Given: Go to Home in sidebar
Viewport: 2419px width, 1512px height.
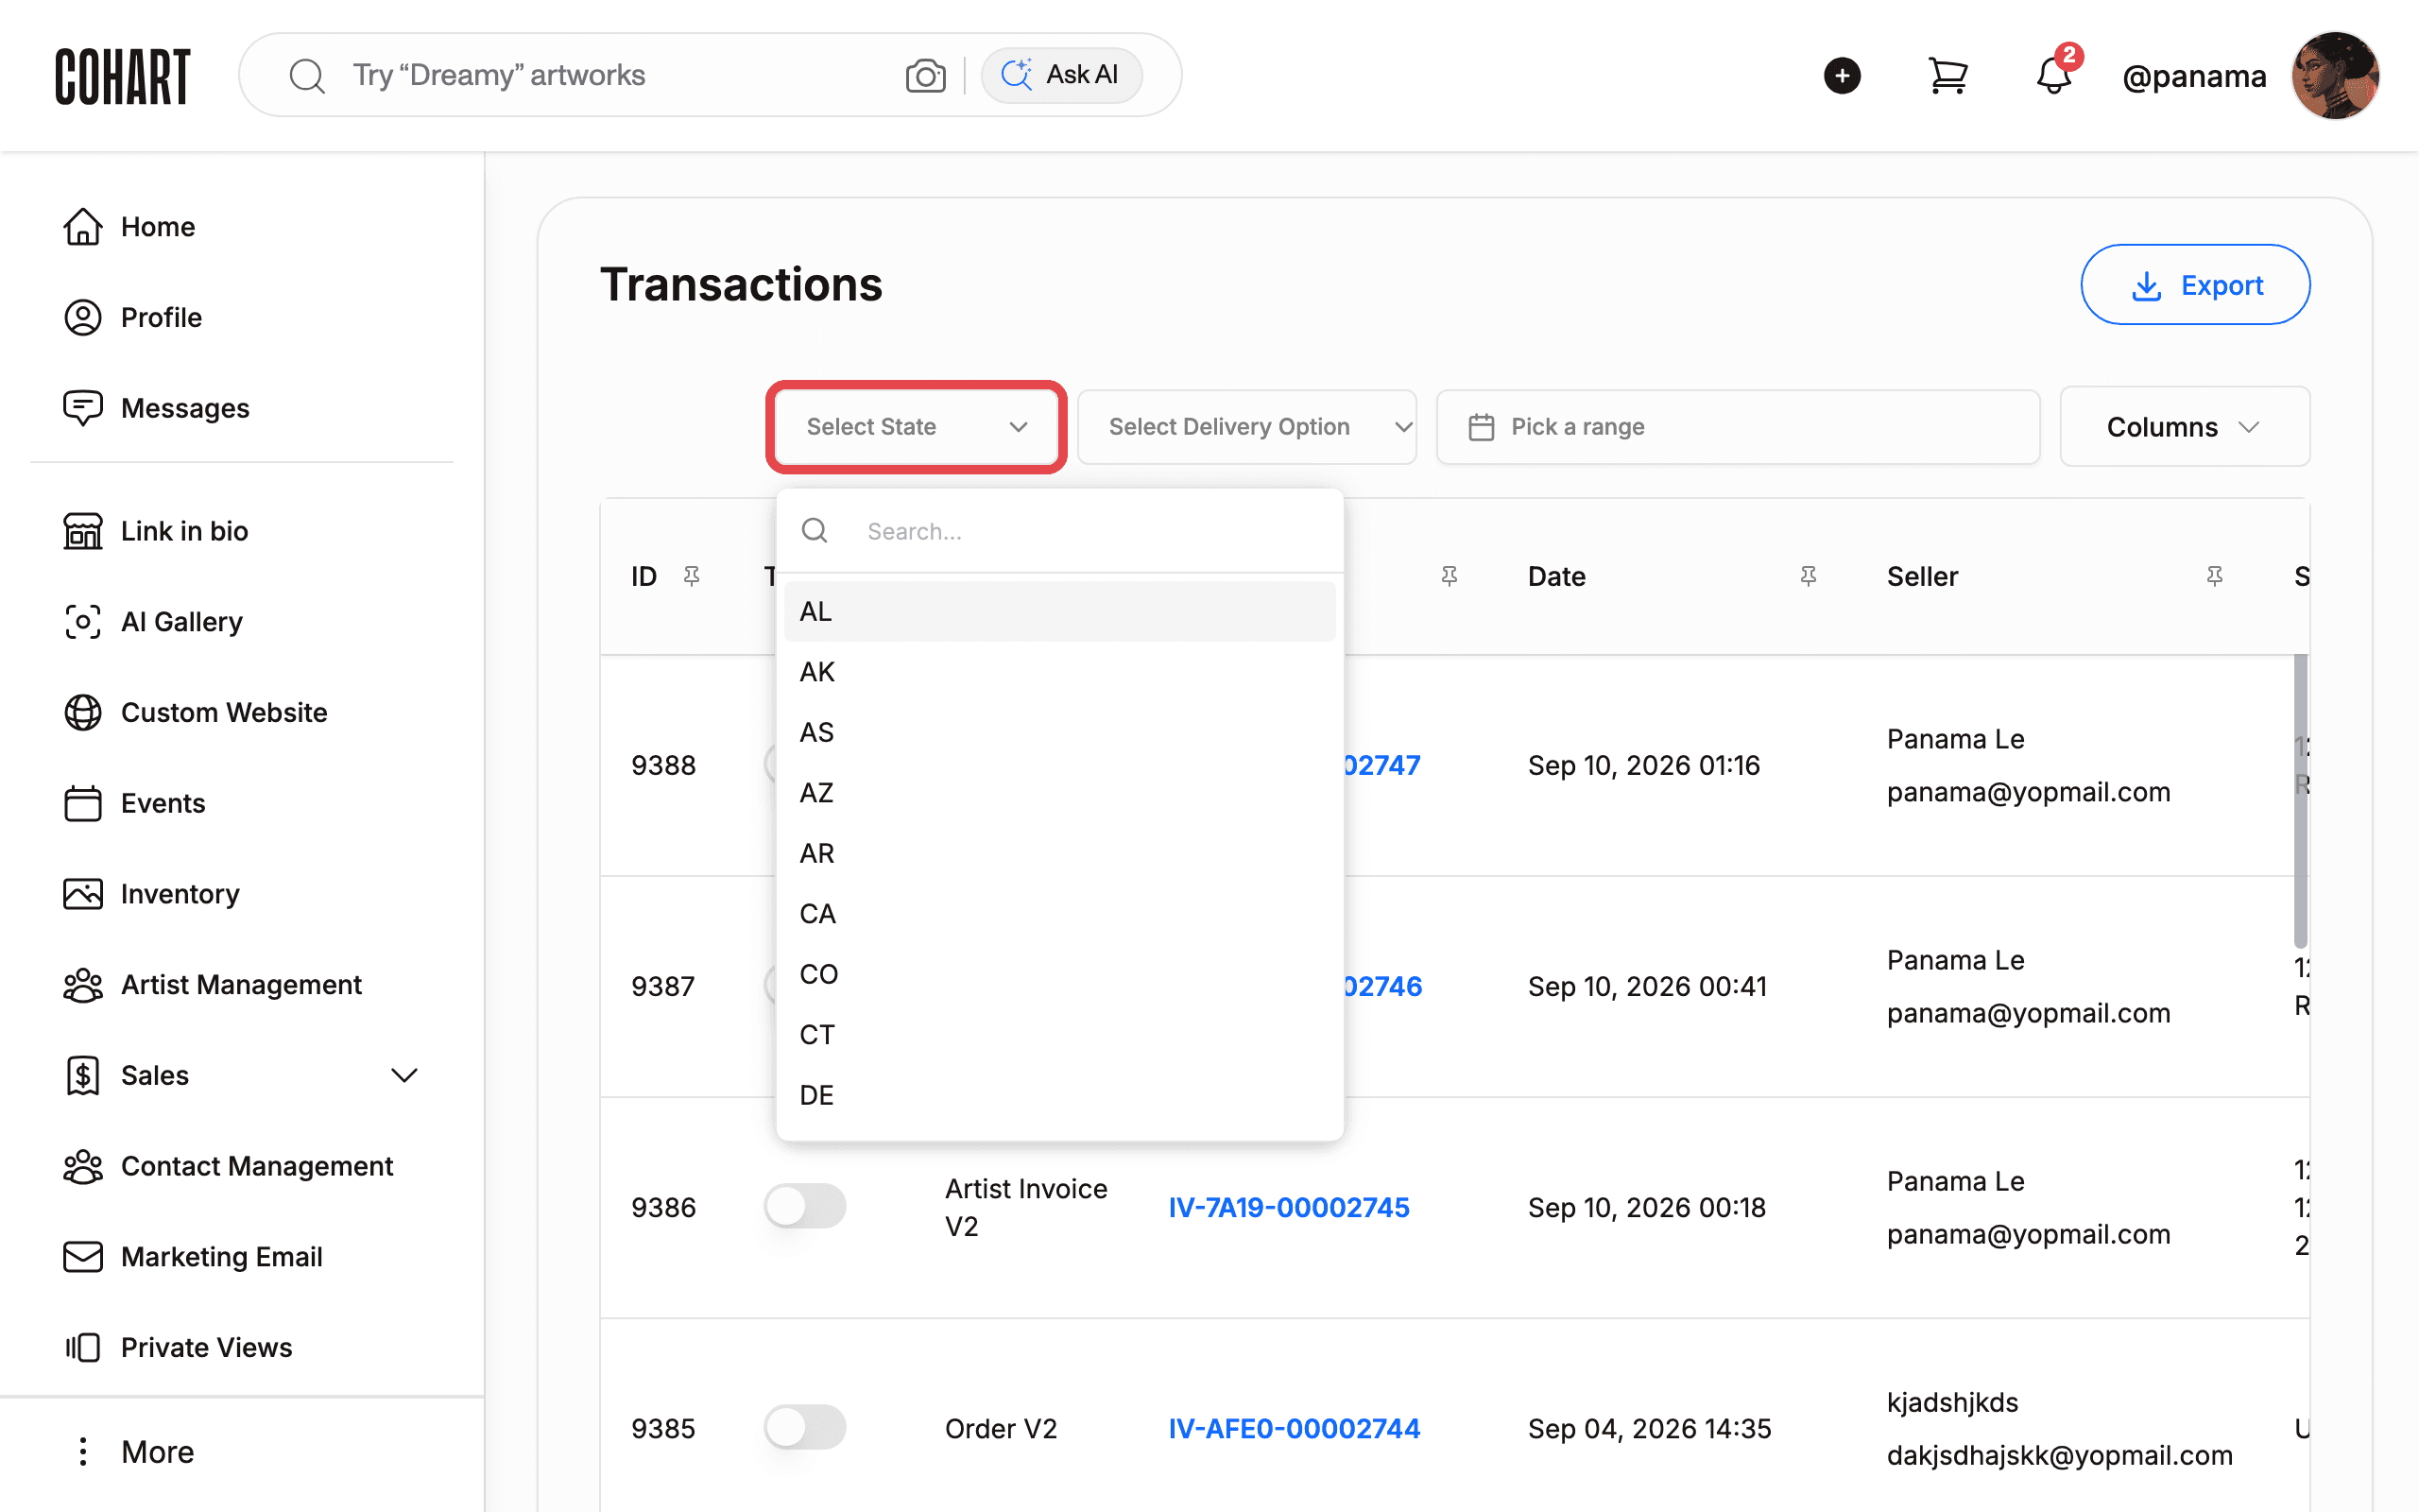Looking at the screenshot, I should click(x=157, y=227).
